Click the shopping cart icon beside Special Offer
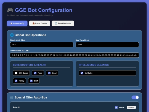Image resolution: width=149 pixels, height=112 pixels. click(12, 97)
